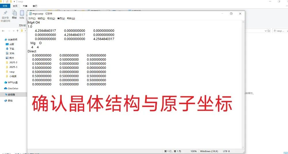The image size is (288, 154).
Task: Open the recent locations dropdown next to forward arrow
Action: pos(13,31)
